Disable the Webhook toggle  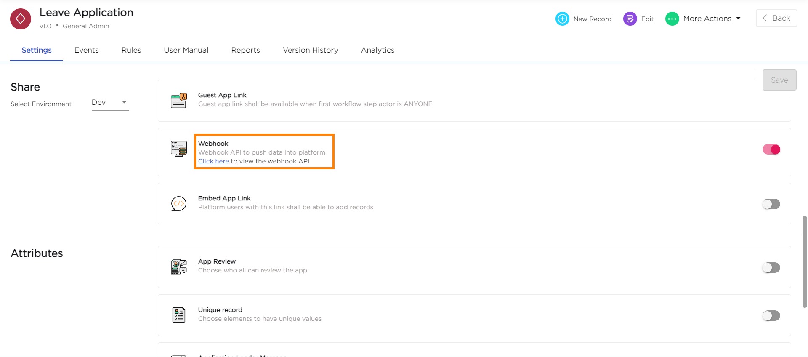(771, 149)
